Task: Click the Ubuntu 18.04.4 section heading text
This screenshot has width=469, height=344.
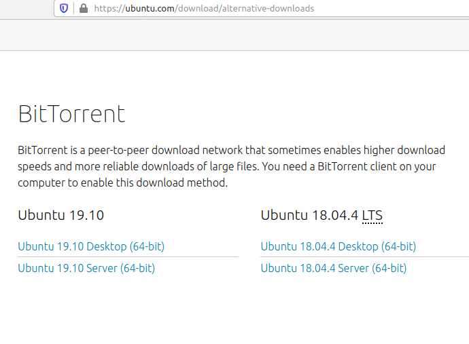Action: click(322, 215)
